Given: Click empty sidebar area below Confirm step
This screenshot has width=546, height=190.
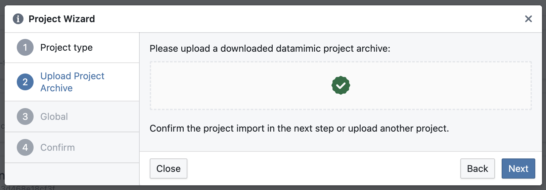Looking at the screenshot, I should (x=72, y=174).
